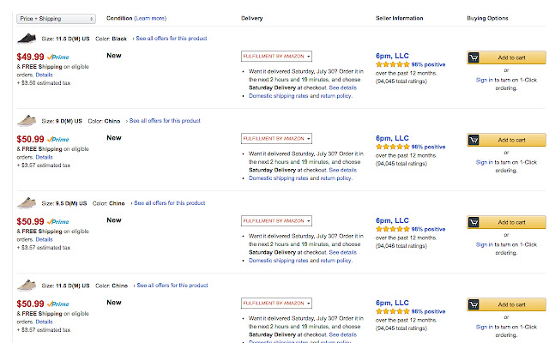Open See all offers for Chino size 11.5
The width and height of the screenshot is (549, 343).
[x=172, y=286]
